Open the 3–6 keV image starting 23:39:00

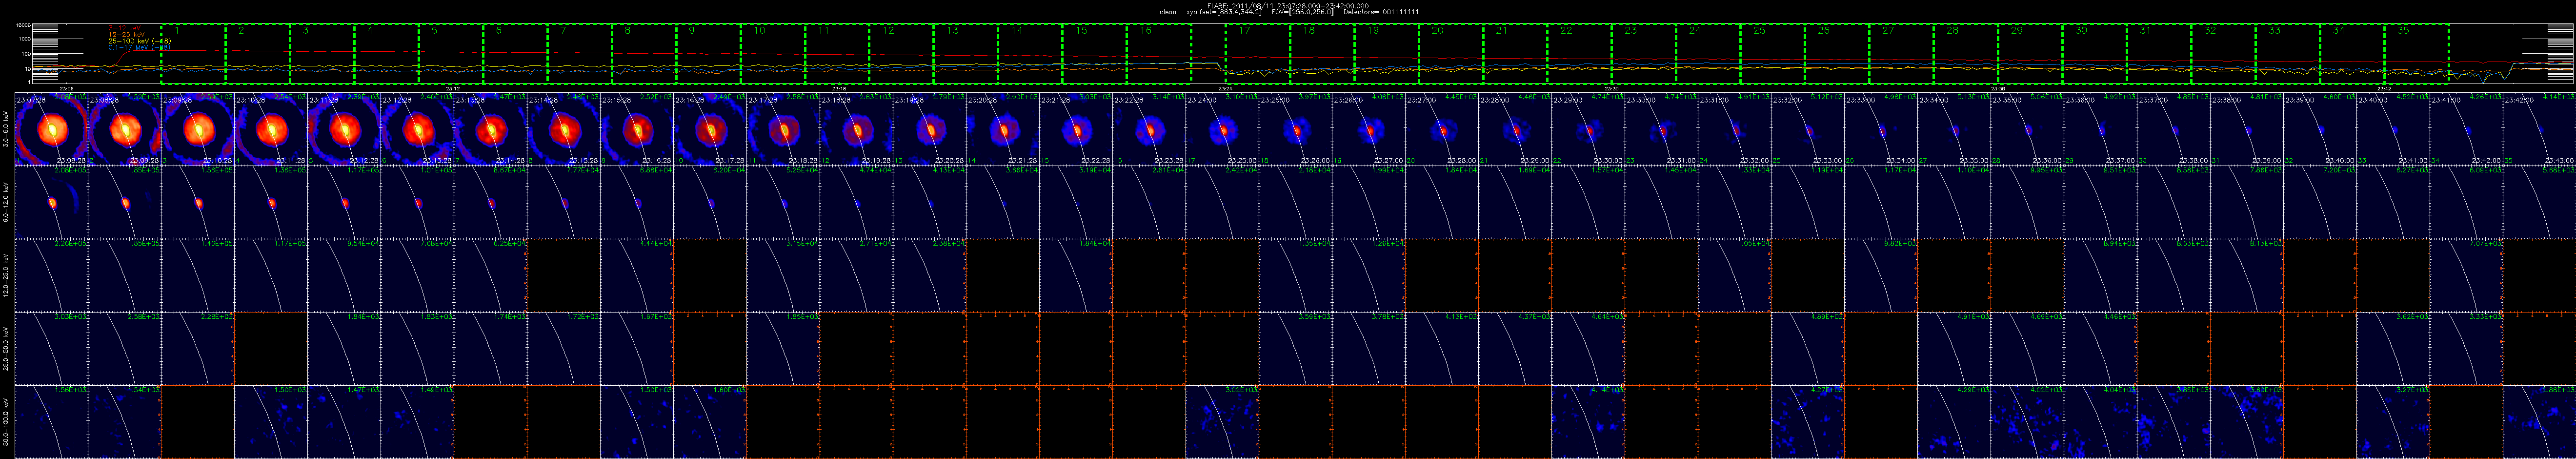(x=2319, y=129)
